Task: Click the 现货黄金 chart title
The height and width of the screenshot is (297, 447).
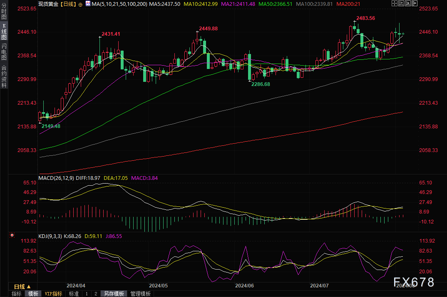Action: click(48, 4)
